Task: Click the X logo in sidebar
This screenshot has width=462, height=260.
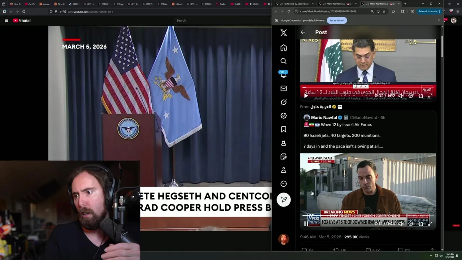Action: (284, 33)
